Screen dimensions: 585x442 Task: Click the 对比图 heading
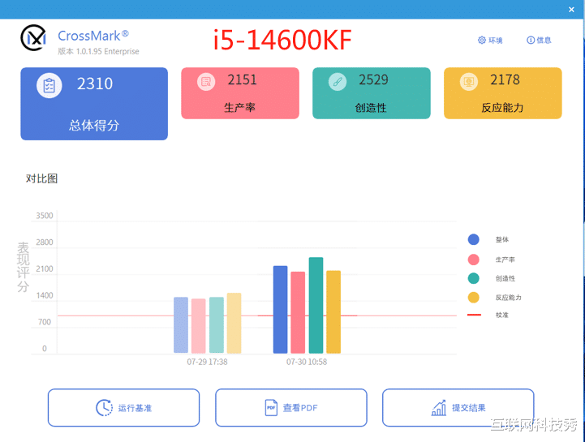click(42, 178)
